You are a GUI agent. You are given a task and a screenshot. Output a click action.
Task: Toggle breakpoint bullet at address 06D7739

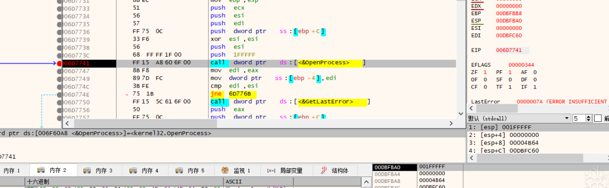click(x=59, y=39)
